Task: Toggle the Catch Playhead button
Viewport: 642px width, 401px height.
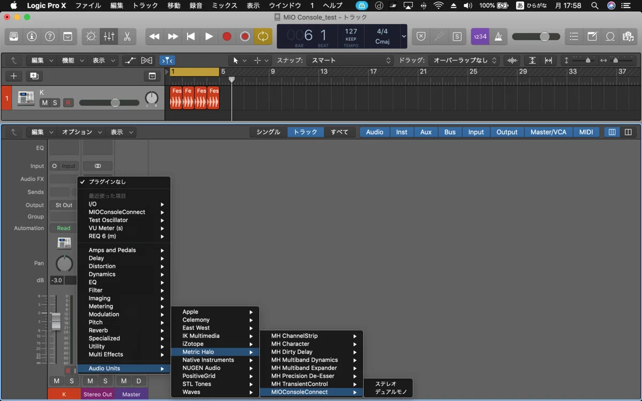Action: pyautogui.click(x=167, y=60)
